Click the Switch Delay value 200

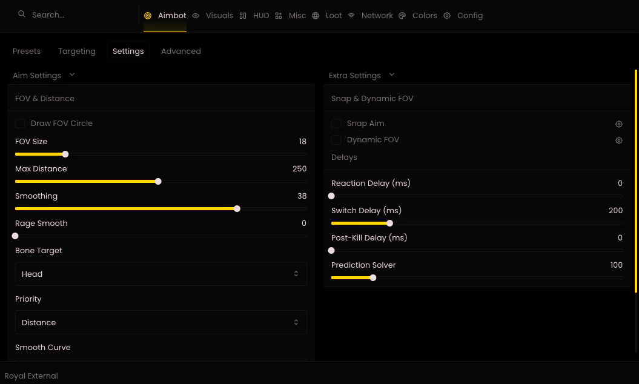615,210
